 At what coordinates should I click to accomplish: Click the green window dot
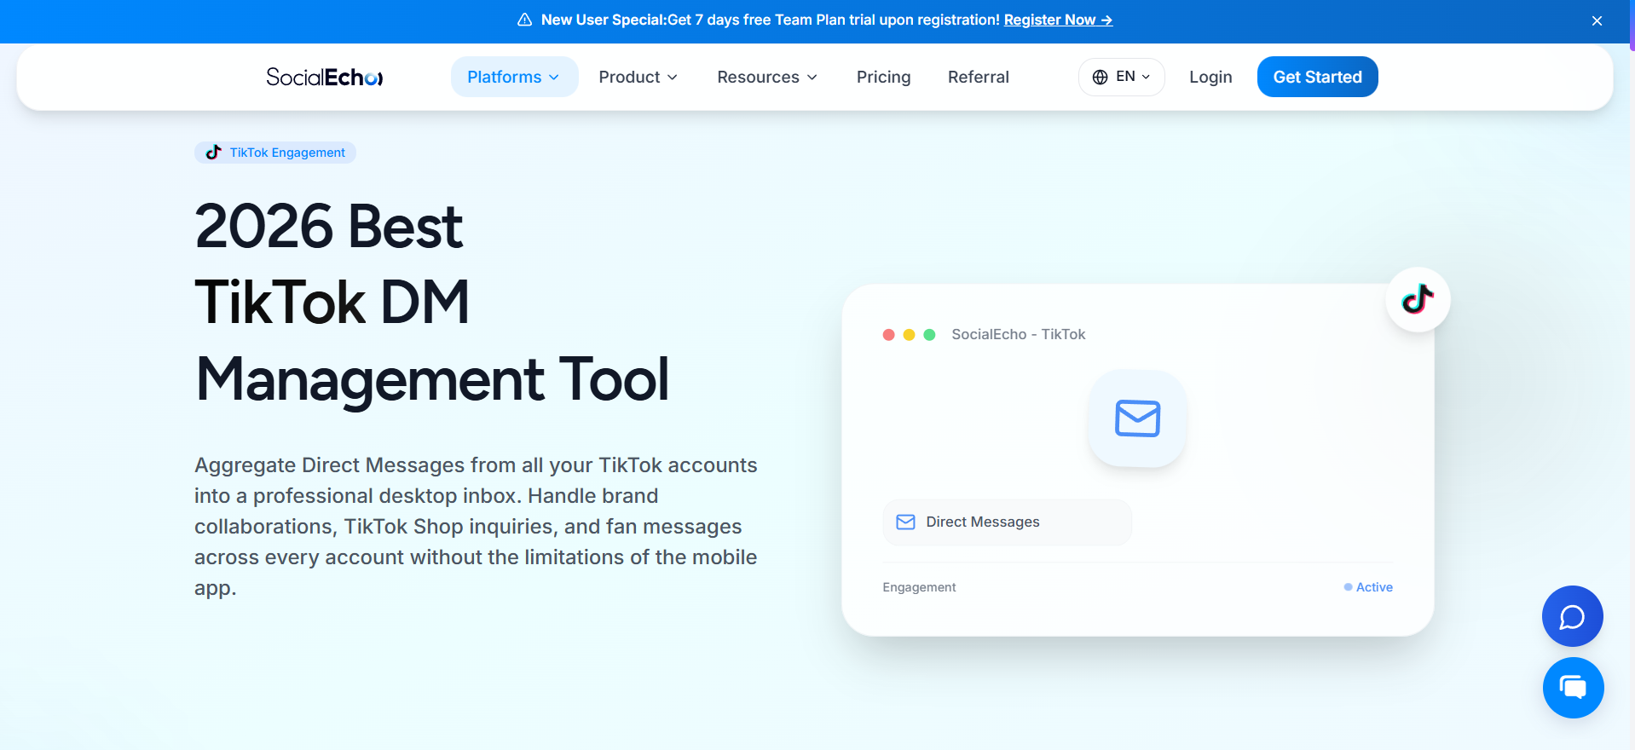point(930,335)
